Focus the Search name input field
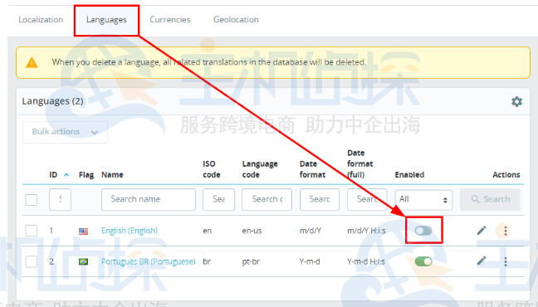The image size is (538, 307). [x=149, y=199]
